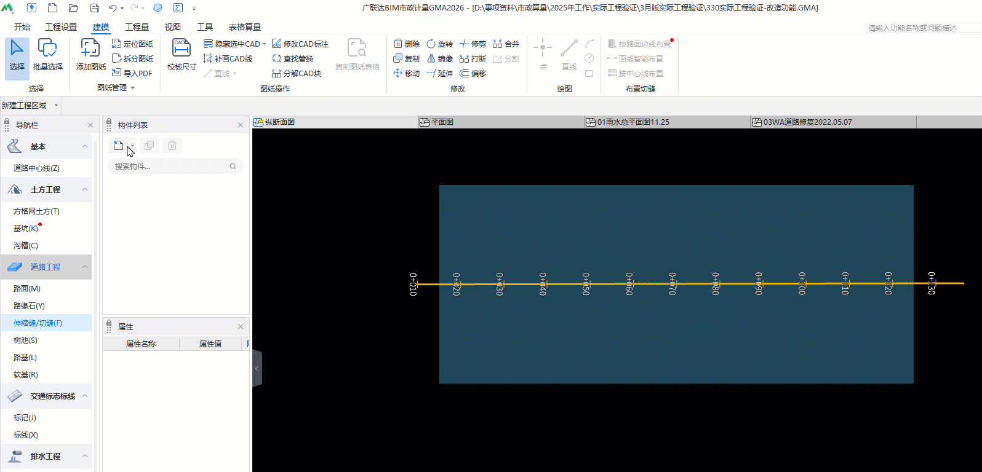Open the 表格算量 ribbon tab
The height and width of the screenshot is (472, 982).
coord(245,27)
